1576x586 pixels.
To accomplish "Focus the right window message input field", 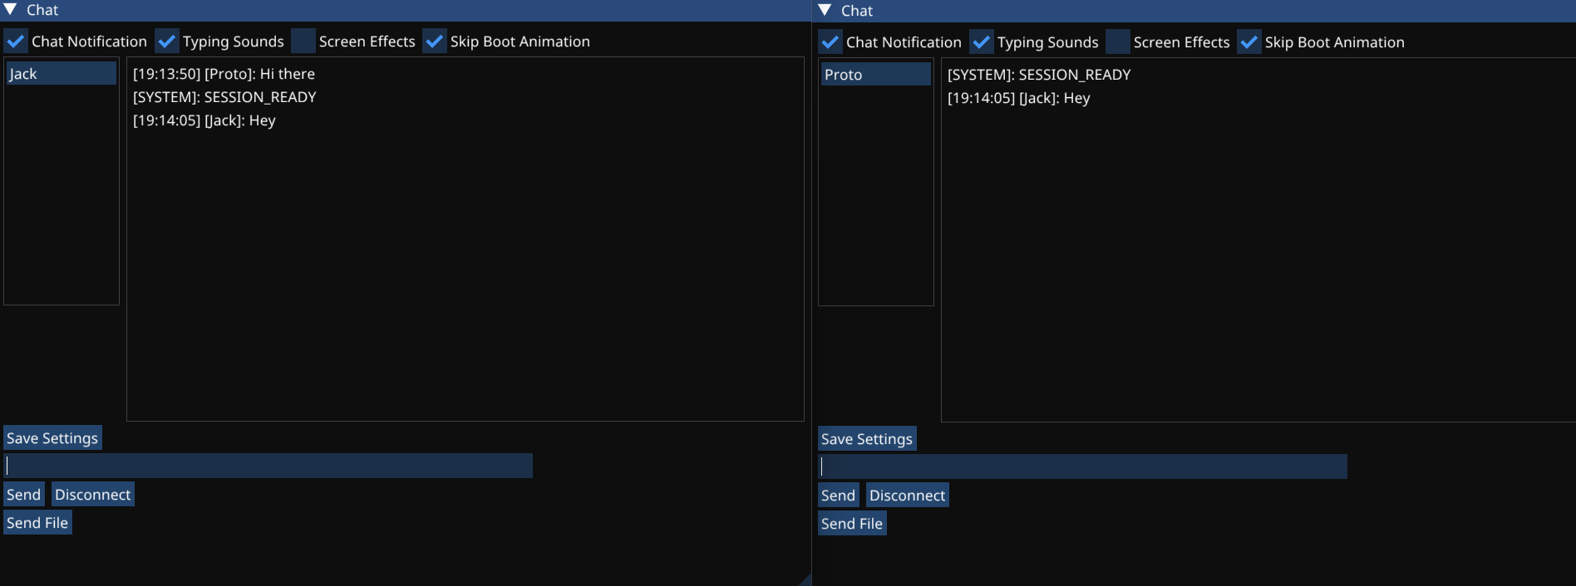I will pyautogui.click(x=1082, y=466).
